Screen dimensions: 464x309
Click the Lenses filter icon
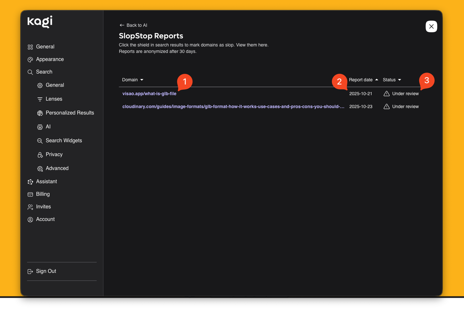click(x=40, y=99)
